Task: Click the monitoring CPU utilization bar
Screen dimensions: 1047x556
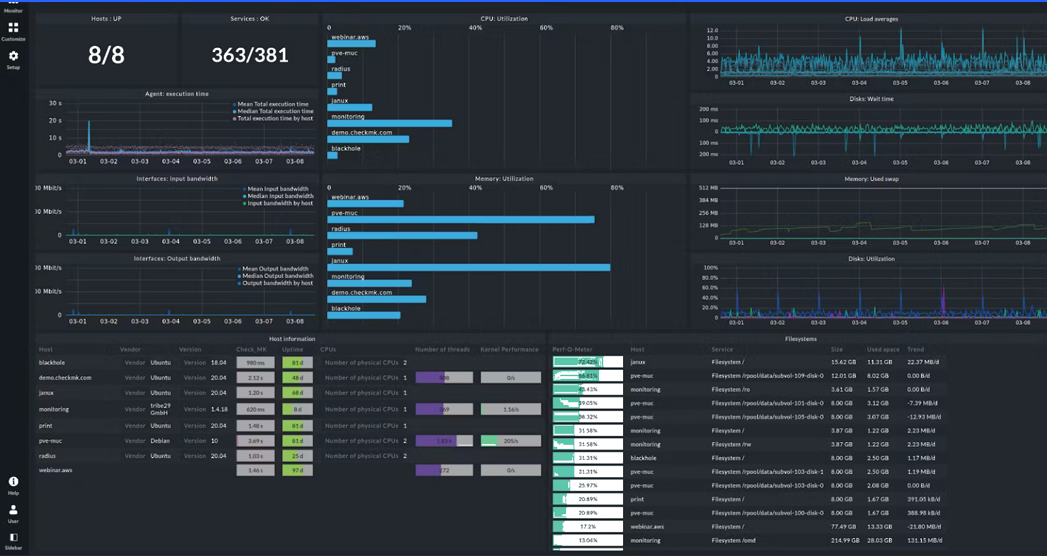Action: pos(390,124)
